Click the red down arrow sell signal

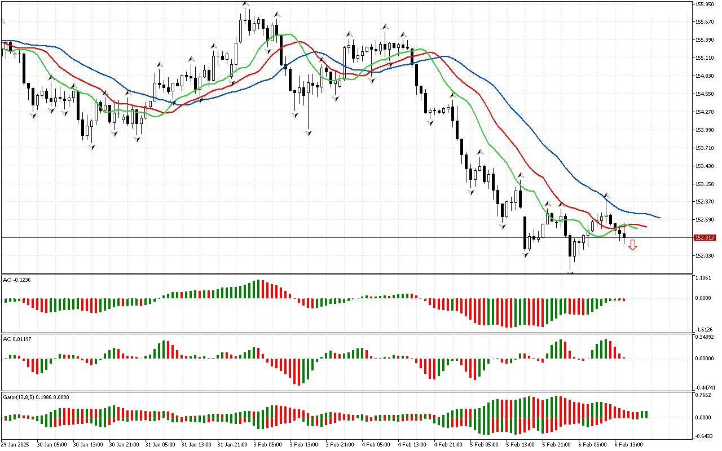tap(633, 245)
